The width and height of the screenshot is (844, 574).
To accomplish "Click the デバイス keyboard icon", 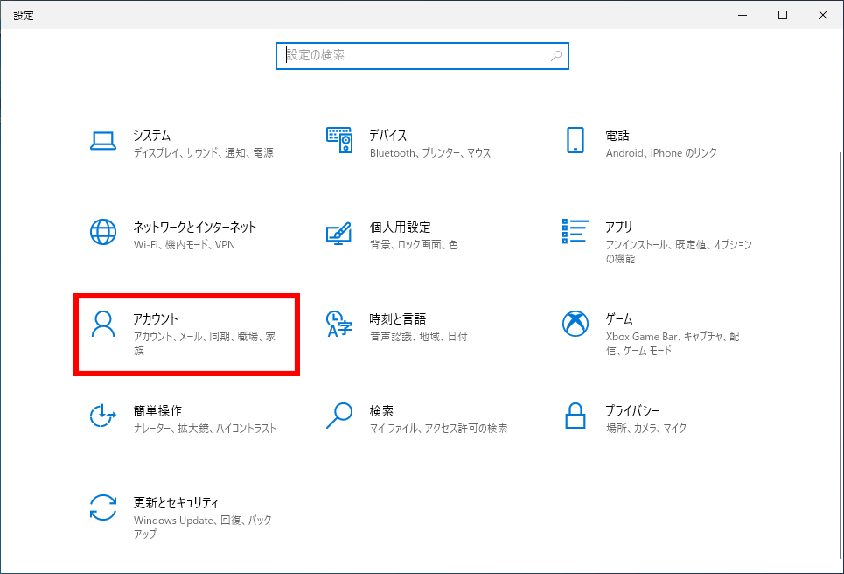I will click(x=339, y=140).
